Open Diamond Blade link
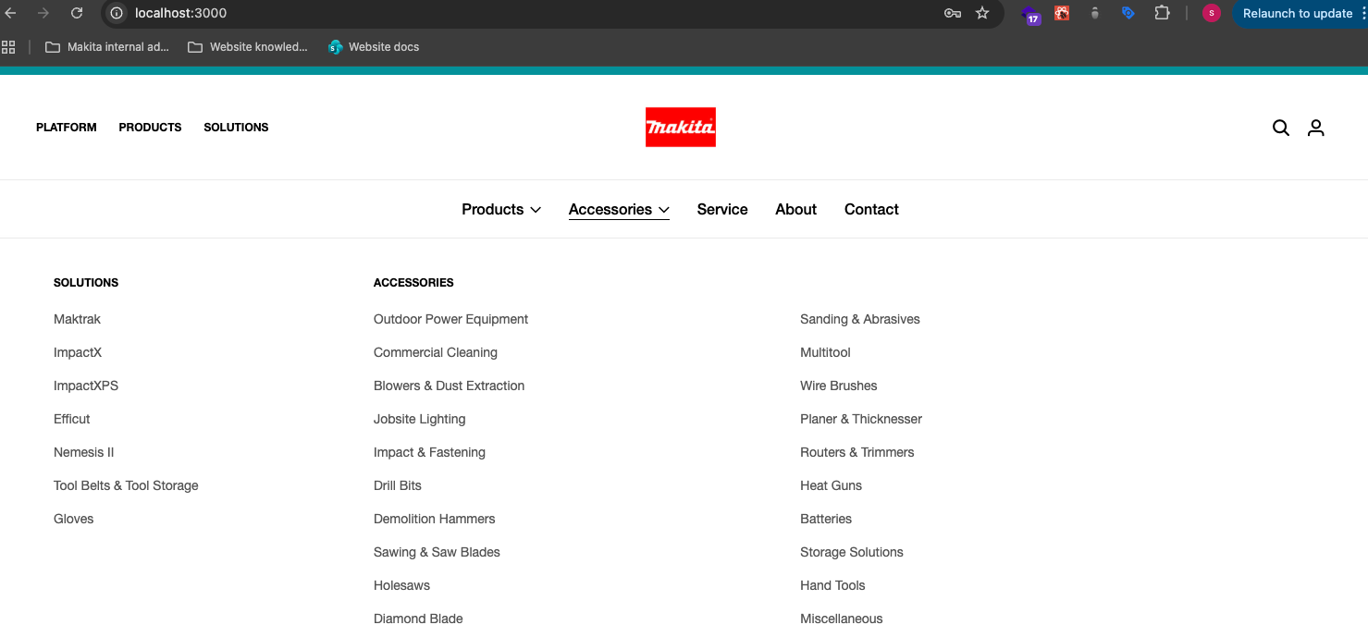Image resolution: width=1368 pixels, height=625 pixels. pos(418,619)
